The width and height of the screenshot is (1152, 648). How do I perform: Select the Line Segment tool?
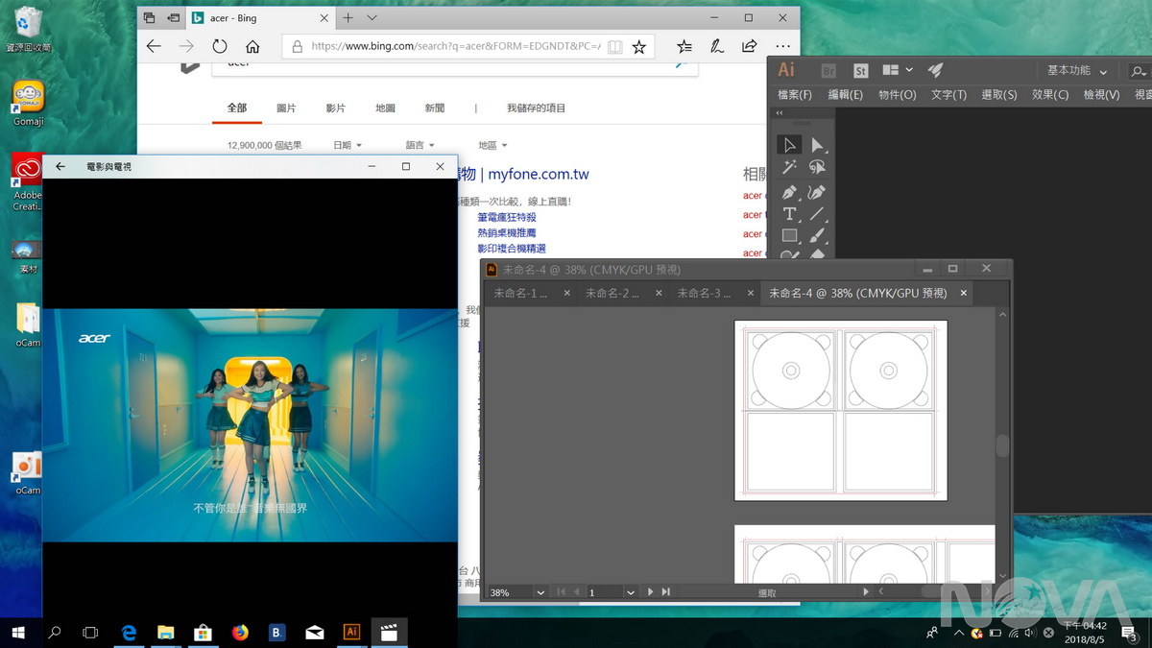coord(818,215)
